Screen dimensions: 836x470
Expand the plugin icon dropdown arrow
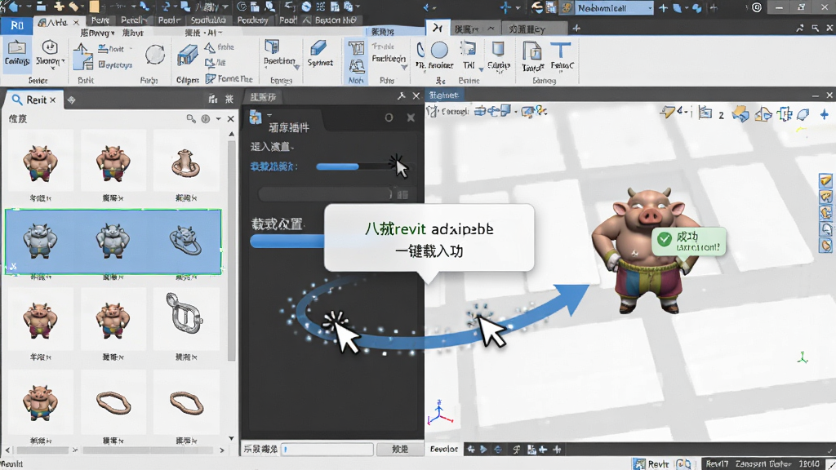click(269, 114)
